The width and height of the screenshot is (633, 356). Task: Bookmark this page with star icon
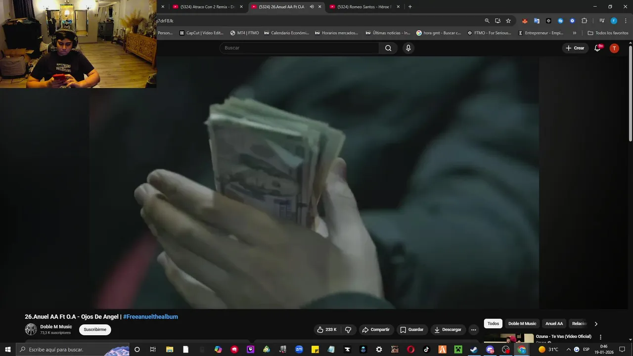(x=508, y=21)
